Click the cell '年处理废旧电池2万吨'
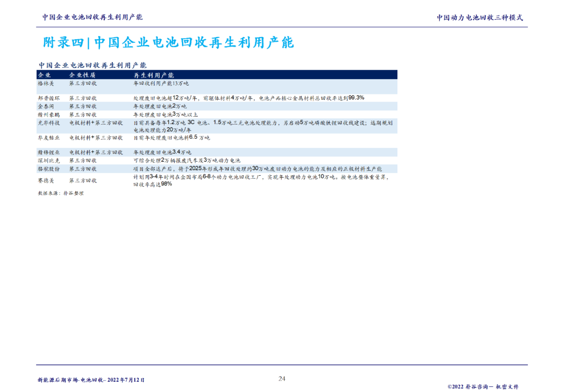564x390 pixels. [x=160, y=106]
